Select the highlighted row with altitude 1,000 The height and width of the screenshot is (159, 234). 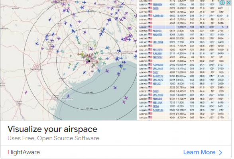[183, 27]
